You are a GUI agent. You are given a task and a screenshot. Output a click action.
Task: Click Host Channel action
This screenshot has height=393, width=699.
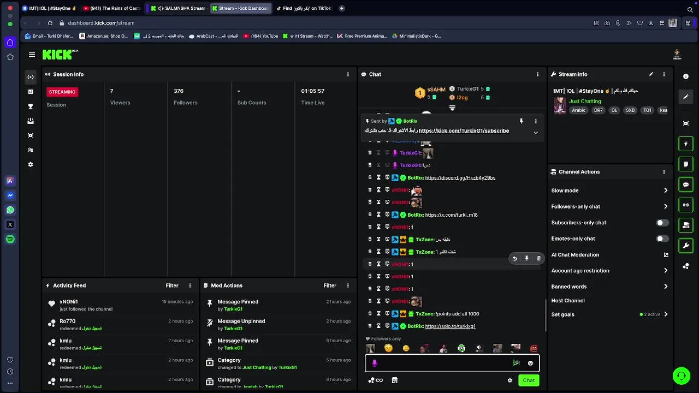coord(568,301)
